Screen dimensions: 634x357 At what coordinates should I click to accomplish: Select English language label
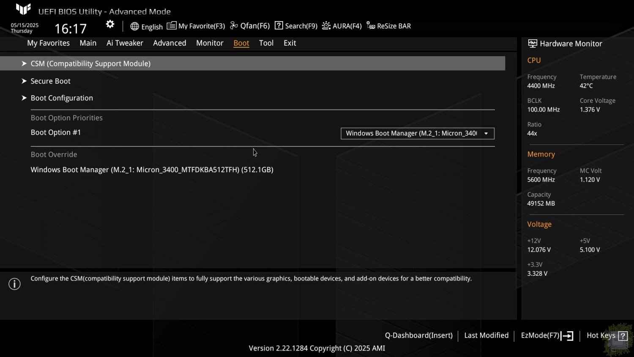pos(152,27)
